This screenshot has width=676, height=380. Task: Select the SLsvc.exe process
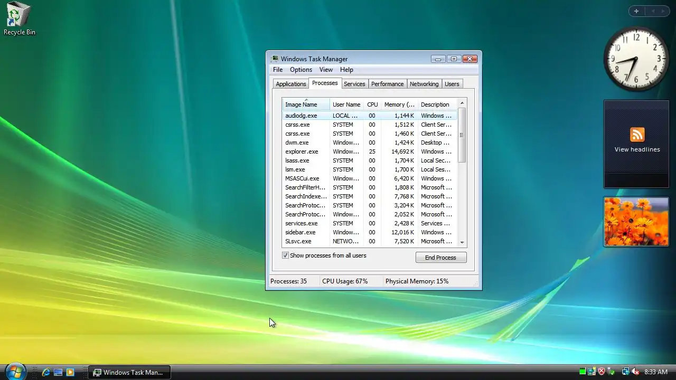(370, 241)
